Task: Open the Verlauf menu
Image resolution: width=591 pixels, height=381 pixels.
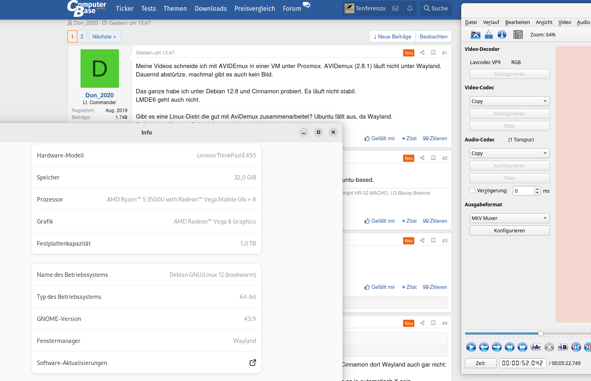Action: click(491, 22)
